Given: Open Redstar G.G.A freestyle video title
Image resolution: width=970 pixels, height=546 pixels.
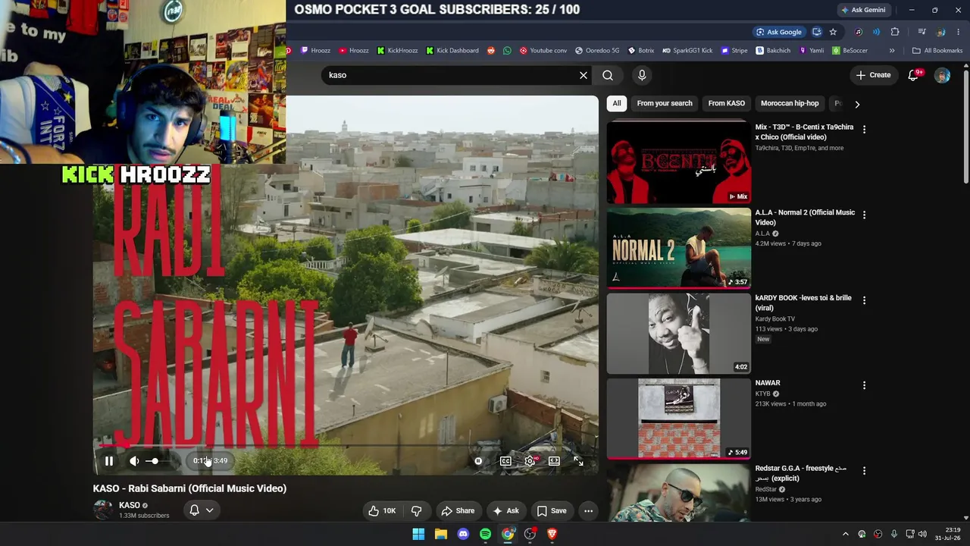Looking at the screenshot, I should click(x=801, y=473).
